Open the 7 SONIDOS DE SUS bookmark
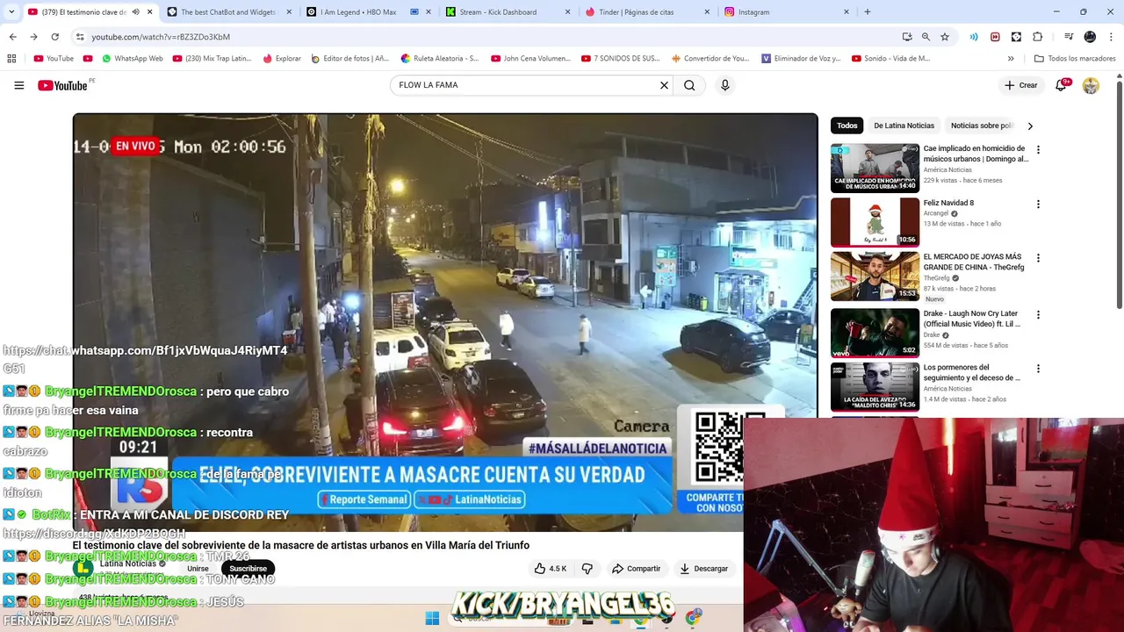Screen dimensions: 1124x632 tap(620, 59)
